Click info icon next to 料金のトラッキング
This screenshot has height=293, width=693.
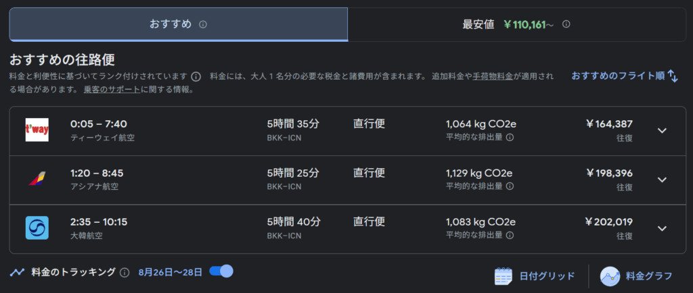pyautogui.click(x=125, y=273)
